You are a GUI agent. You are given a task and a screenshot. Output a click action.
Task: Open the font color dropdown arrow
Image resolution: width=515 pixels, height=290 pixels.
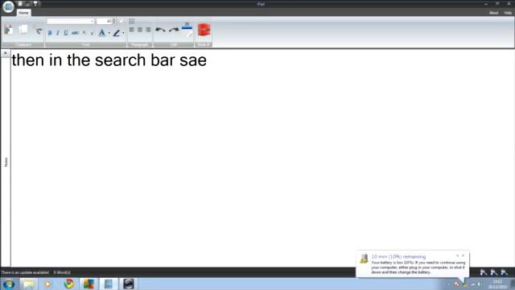(109, 33)
